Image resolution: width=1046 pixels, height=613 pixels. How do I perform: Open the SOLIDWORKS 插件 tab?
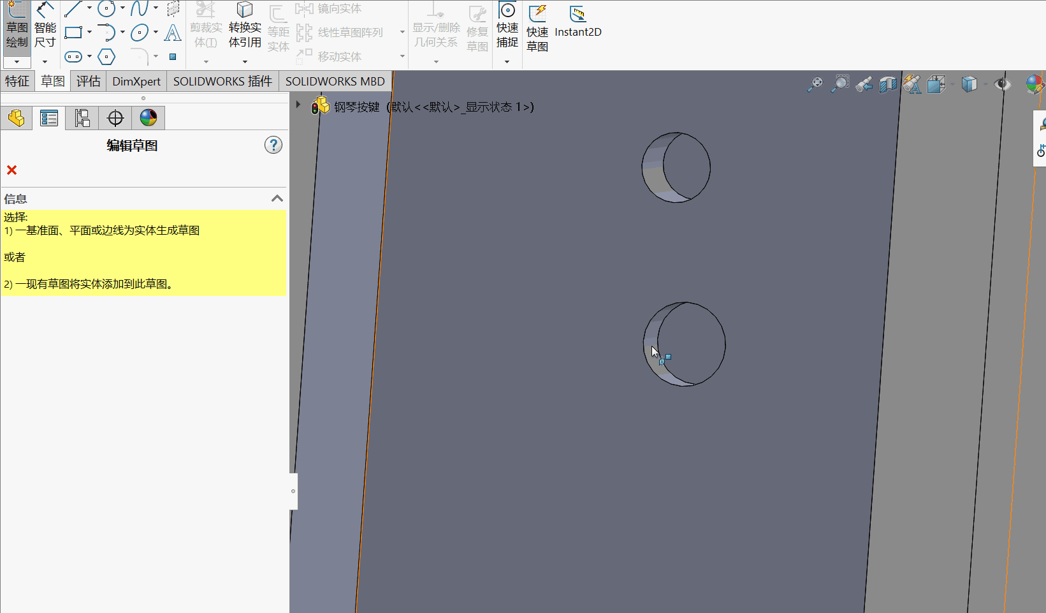(222, 82)
